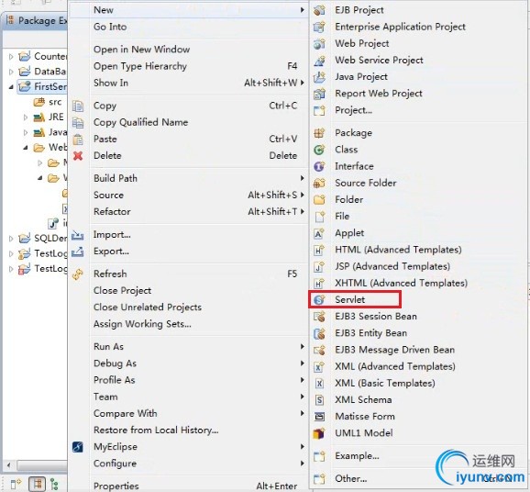Click the Package icon in submenu
This screenshot has height=492, width=530.
coord(319,133)
